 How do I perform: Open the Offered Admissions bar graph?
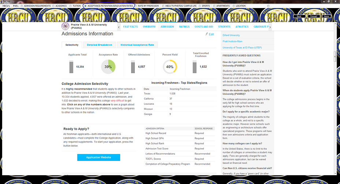[133, 67]
